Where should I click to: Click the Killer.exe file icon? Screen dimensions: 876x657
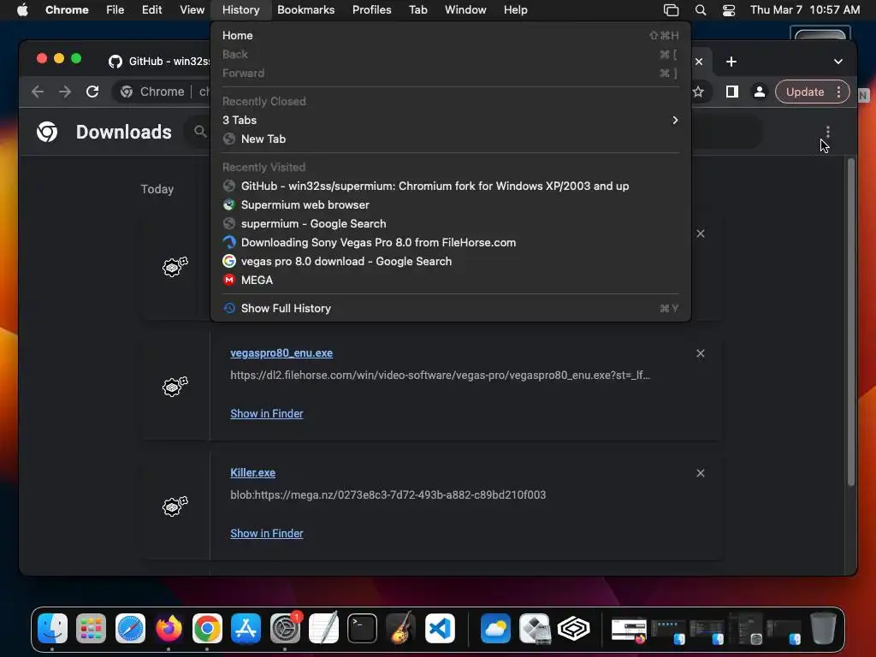coord(175,506)
